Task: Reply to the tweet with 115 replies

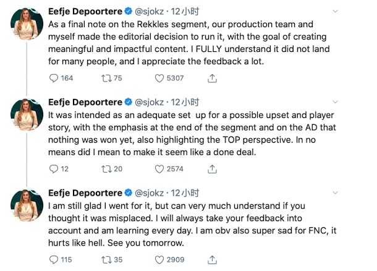Action: [54, 259]
